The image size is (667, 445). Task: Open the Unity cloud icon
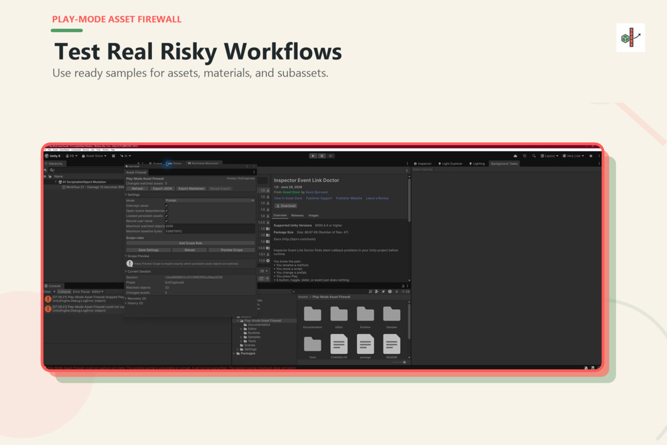tap(516, 156)
